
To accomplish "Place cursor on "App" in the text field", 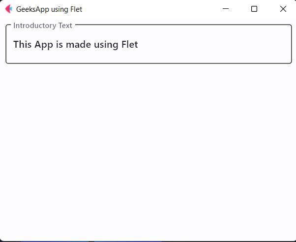I will pyautogui.click(x=44, y=45).
